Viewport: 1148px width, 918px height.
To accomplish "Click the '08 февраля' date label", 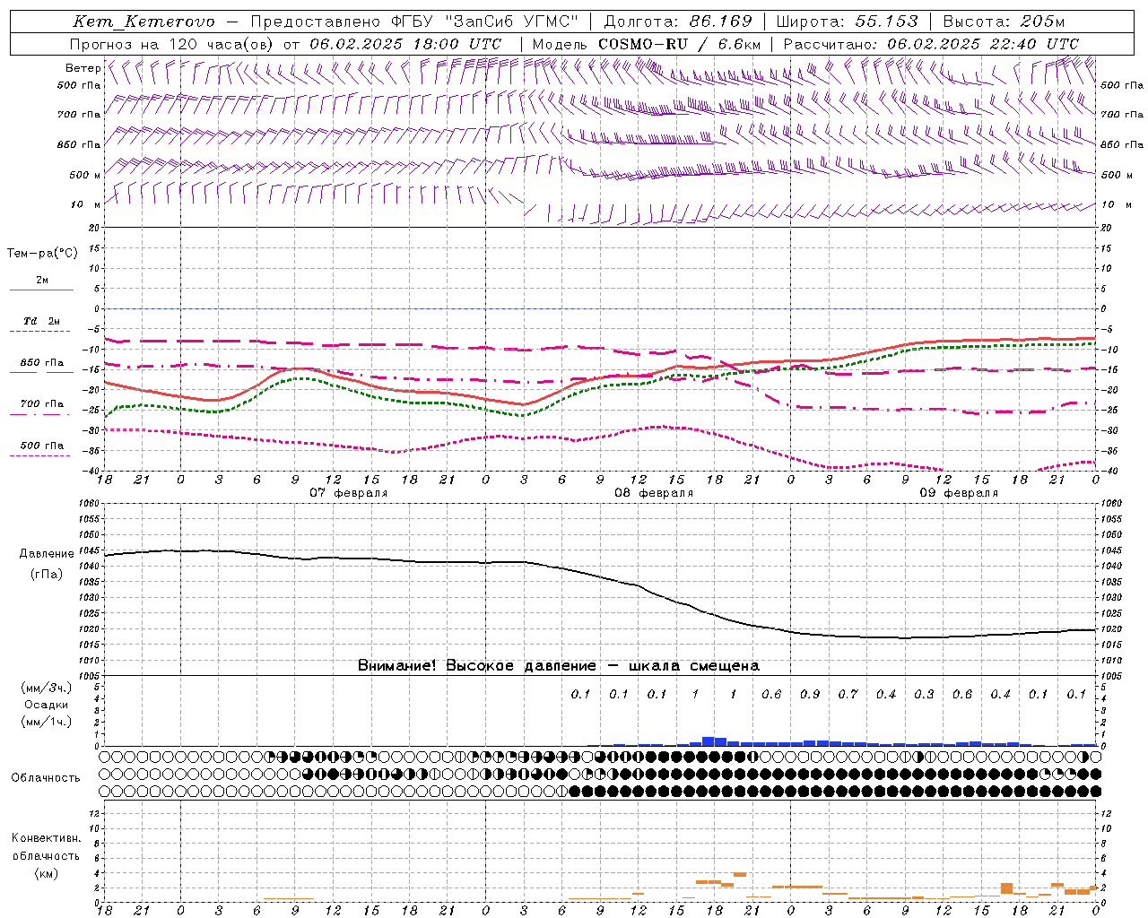I will pyautogui.click(x=654, y=493).
